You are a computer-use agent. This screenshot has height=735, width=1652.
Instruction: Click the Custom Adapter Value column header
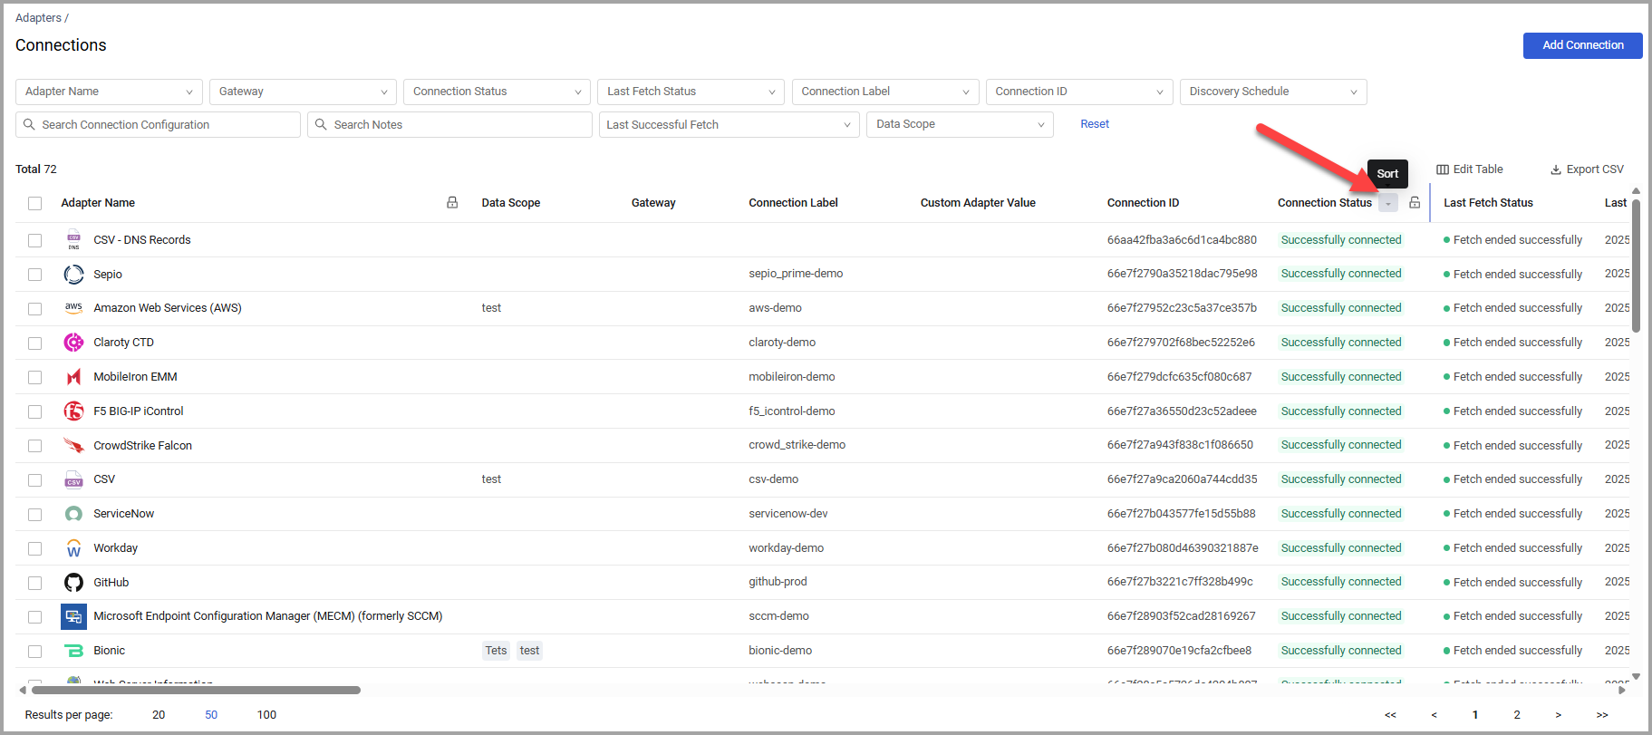click(x=978, y=203)
